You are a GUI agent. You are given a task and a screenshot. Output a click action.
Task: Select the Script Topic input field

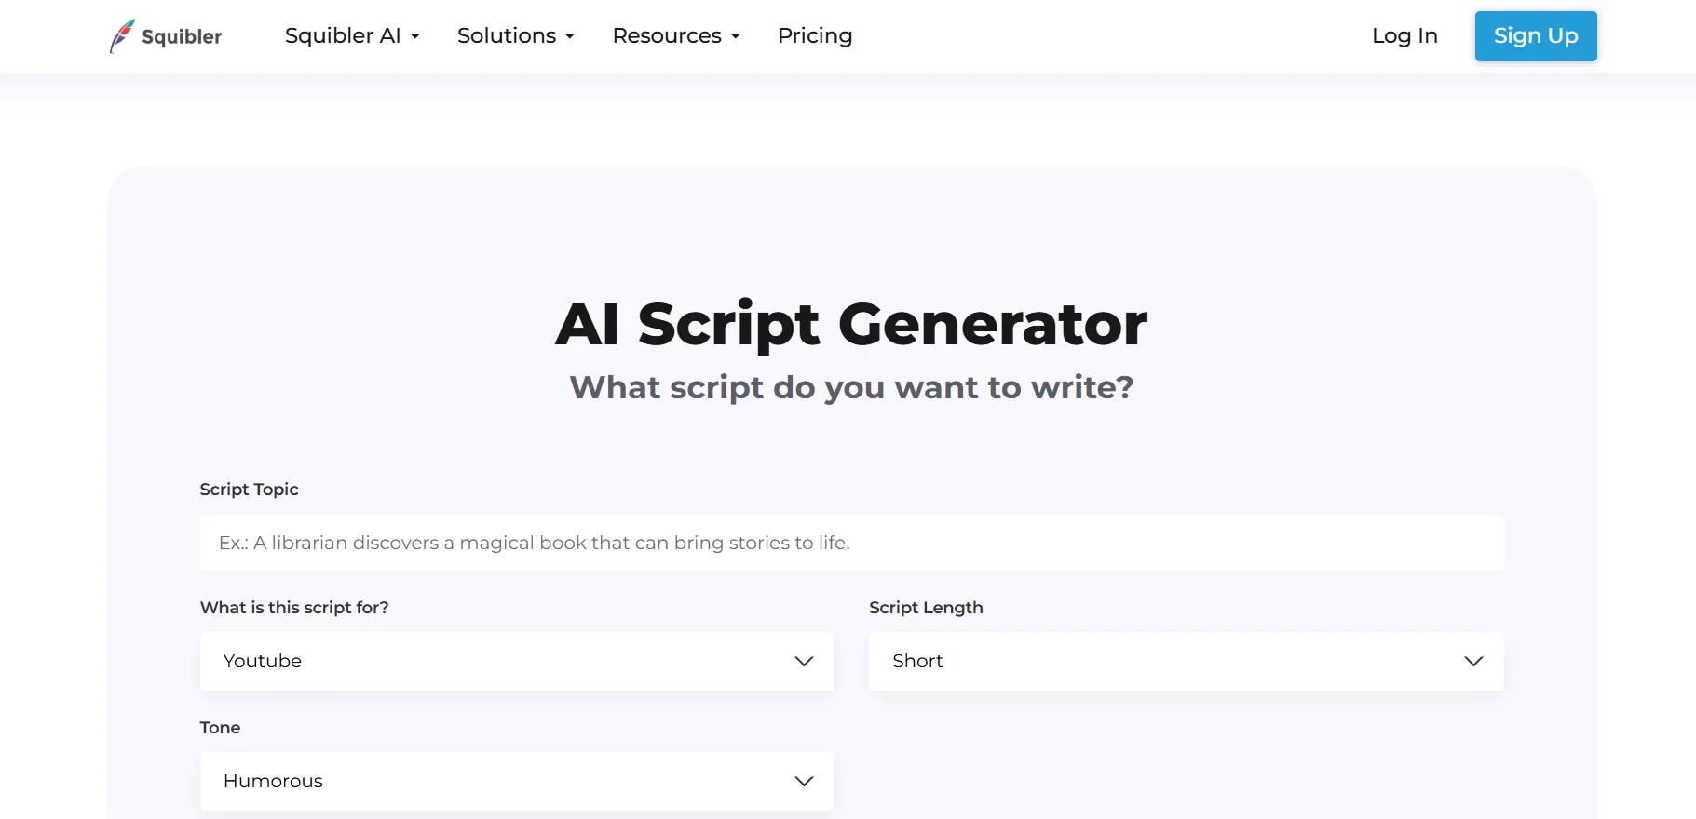pos(850,543)
